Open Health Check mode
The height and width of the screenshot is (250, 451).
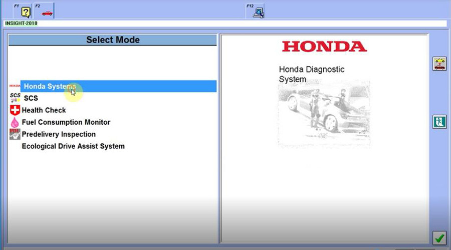pos(44,110)
